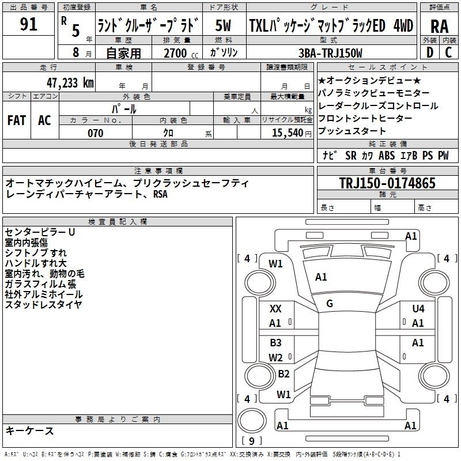This screenshot has width=461, height=461.
Task: Click the color number 070 field
Action: [x=96, y=133]
